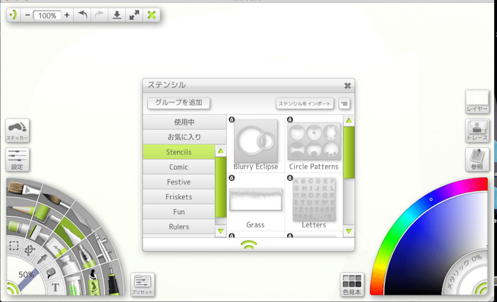Choose the Blurry Eclipse stencil thumbnail

256,141
